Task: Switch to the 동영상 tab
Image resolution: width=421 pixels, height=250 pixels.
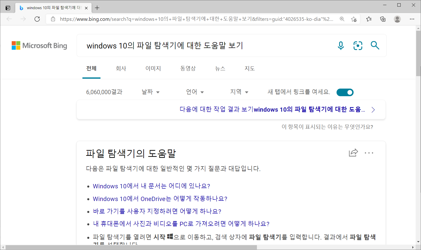Action: point(188,68)
